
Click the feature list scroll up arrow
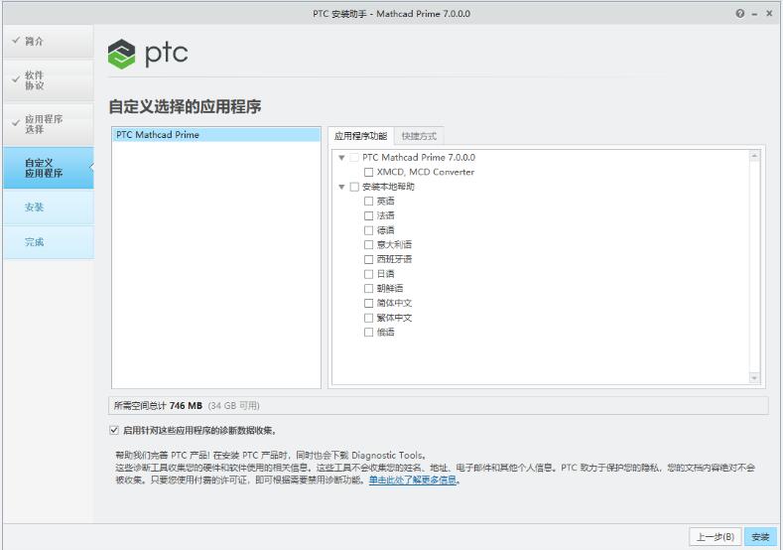point(754,156)
